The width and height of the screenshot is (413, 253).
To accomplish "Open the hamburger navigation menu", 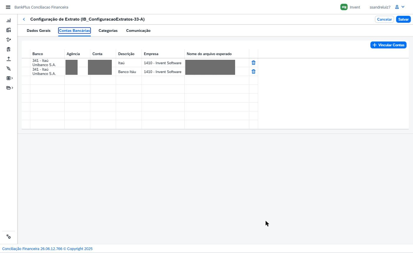I will coord(8,7).
